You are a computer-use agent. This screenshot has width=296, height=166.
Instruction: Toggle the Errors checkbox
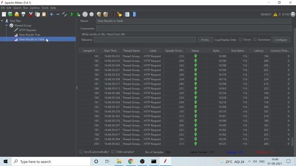(240, 40)
